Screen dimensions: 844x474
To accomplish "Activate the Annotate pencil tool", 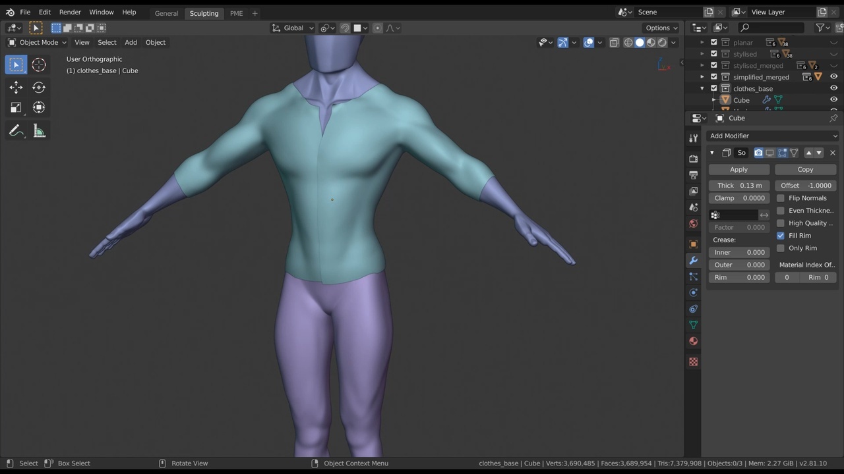I will (16, 131).
